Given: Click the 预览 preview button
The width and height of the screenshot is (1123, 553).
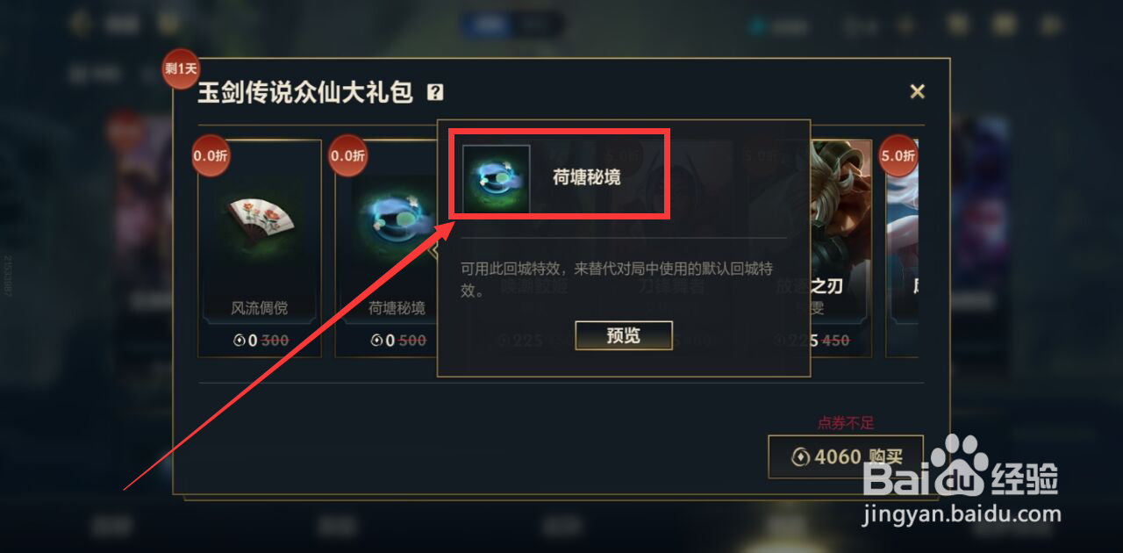Looking at the screenshot, I should coord(624,335).
